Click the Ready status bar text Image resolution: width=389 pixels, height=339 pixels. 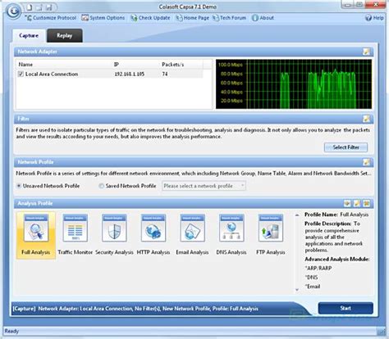(x=11, y=332)
